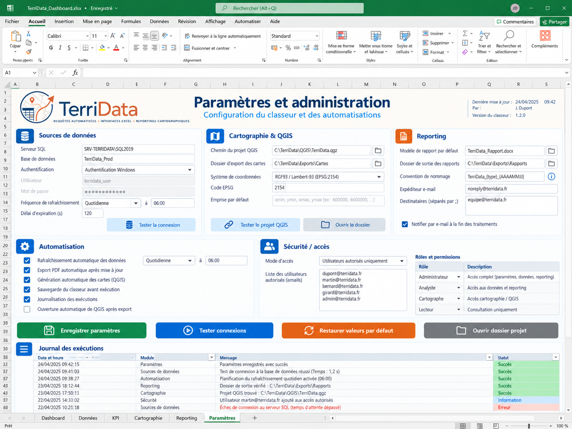
Task: Open the Données ribbon tab
Action: [159, 21]
